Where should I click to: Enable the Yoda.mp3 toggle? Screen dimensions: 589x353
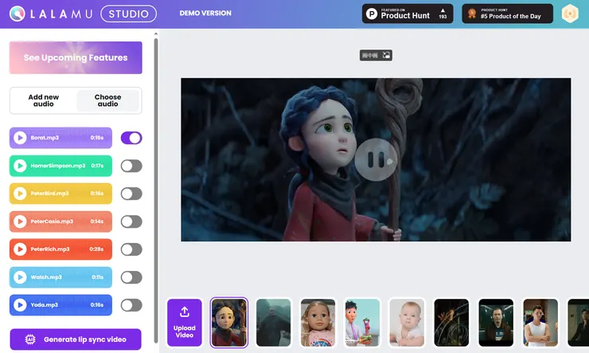point(131,305)
